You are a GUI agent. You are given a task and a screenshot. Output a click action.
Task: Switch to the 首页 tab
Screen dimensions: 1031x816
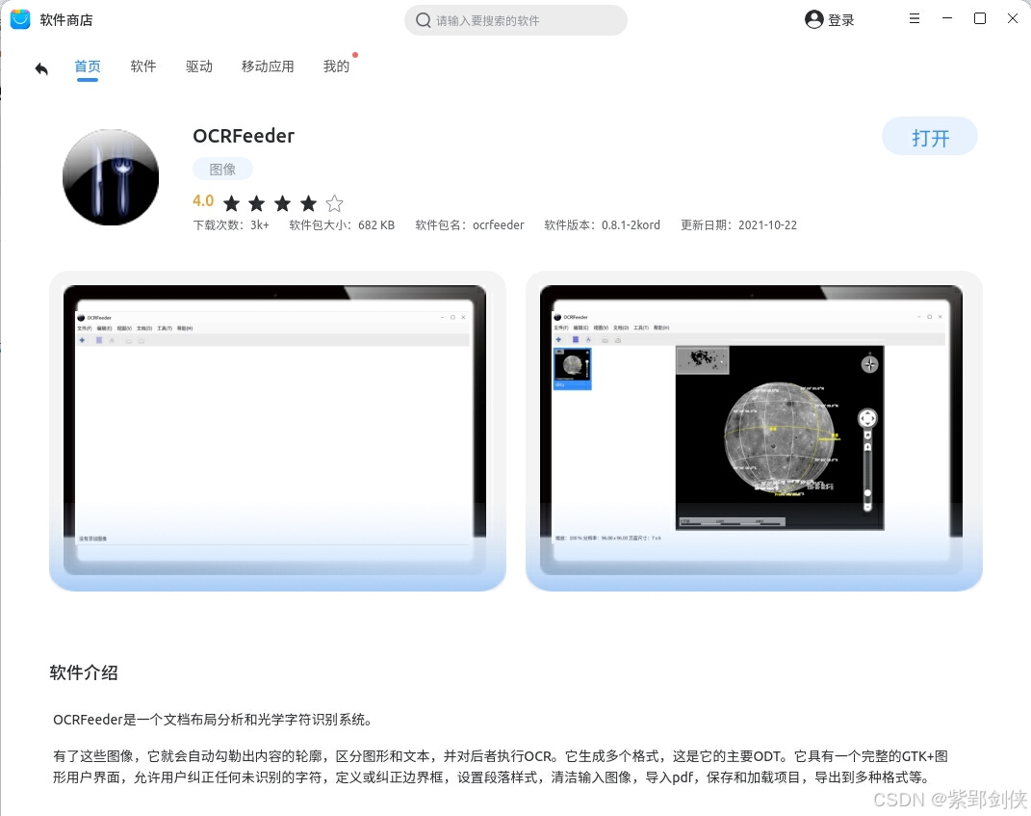[88, 66]
